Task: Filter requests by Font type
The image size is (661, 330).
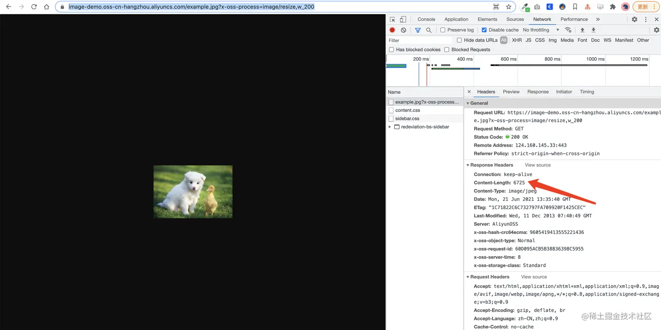Action: (582, 40)
